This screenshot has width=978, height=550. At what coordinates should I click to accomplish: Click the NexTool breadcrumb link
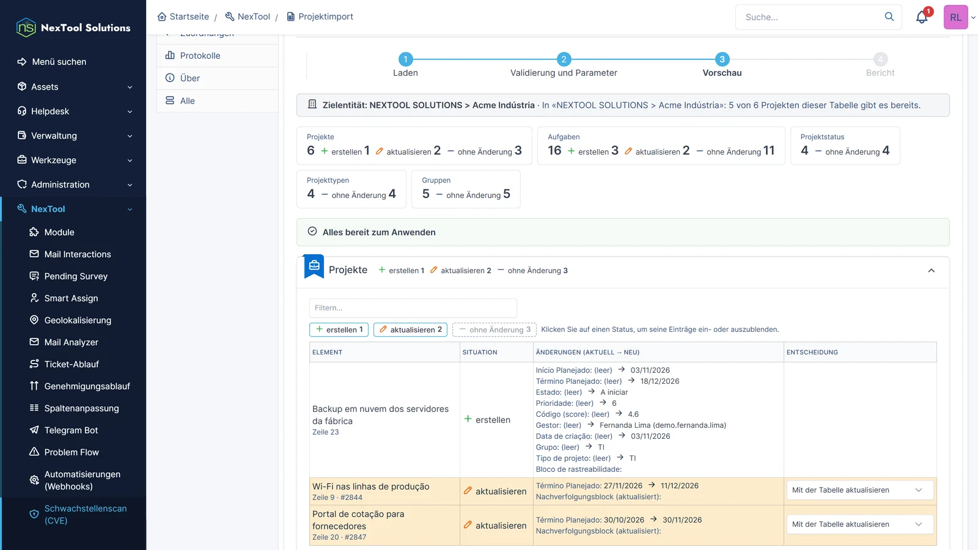[x=248, y=16]
